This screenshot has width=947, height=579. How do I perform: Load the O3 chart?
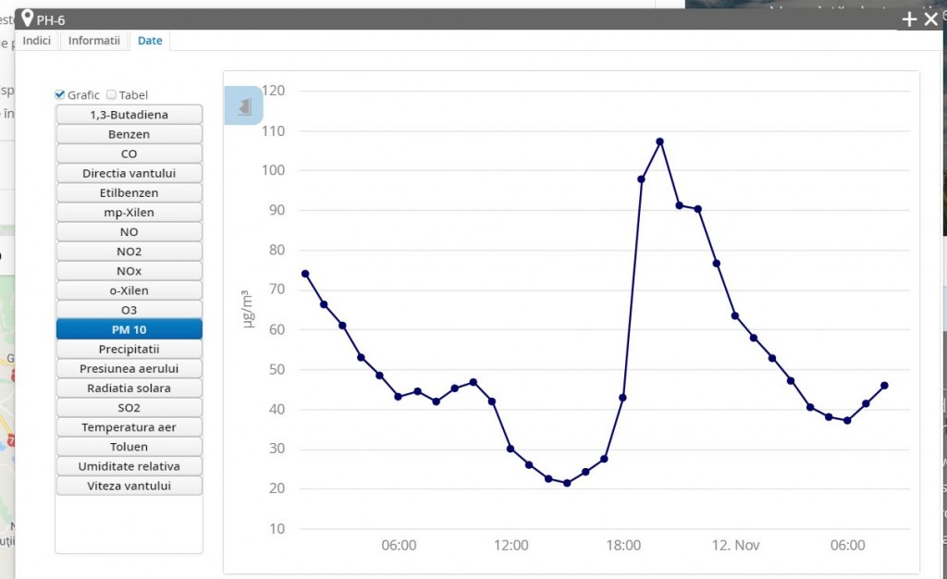tap(129, 310)
